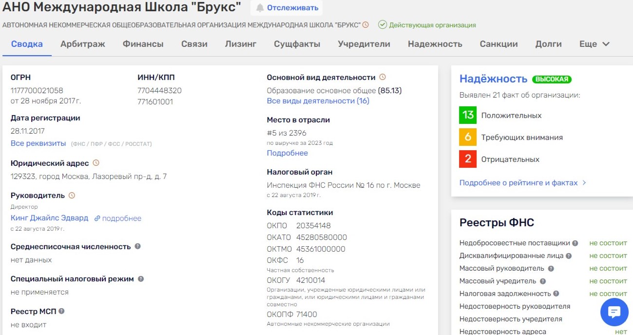Click help icon beside Дисквалифицированные лица
633x335 pixels.
[569, 256]
